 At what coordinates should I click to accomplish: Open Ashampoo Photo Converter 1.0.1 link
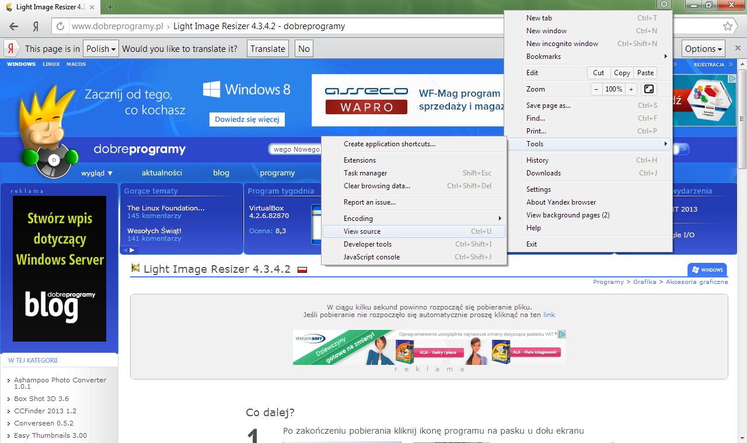60,383
